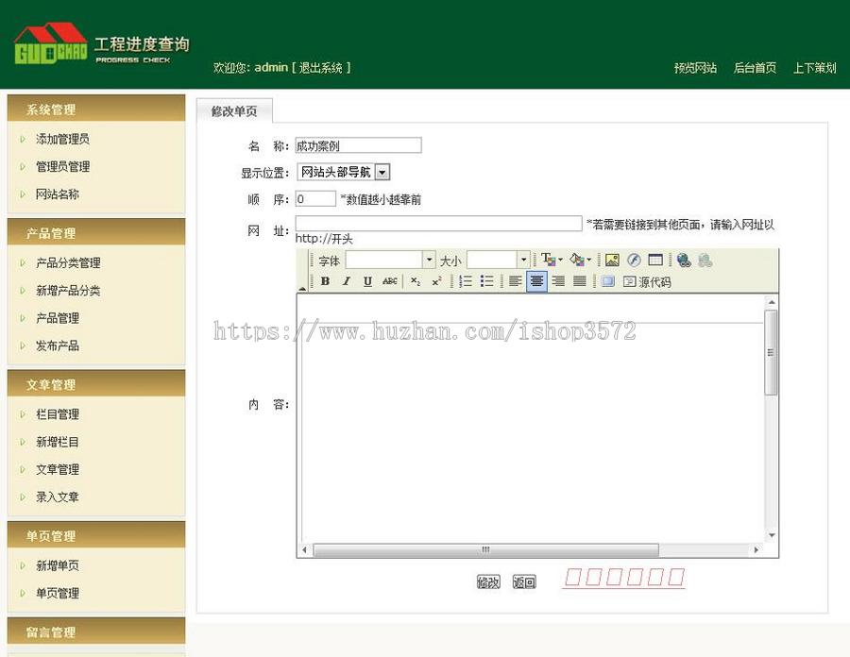Collapse 系统管理 section header
Image resolution: width=850 pixels, height=657 pixels.
click(96, 109)
